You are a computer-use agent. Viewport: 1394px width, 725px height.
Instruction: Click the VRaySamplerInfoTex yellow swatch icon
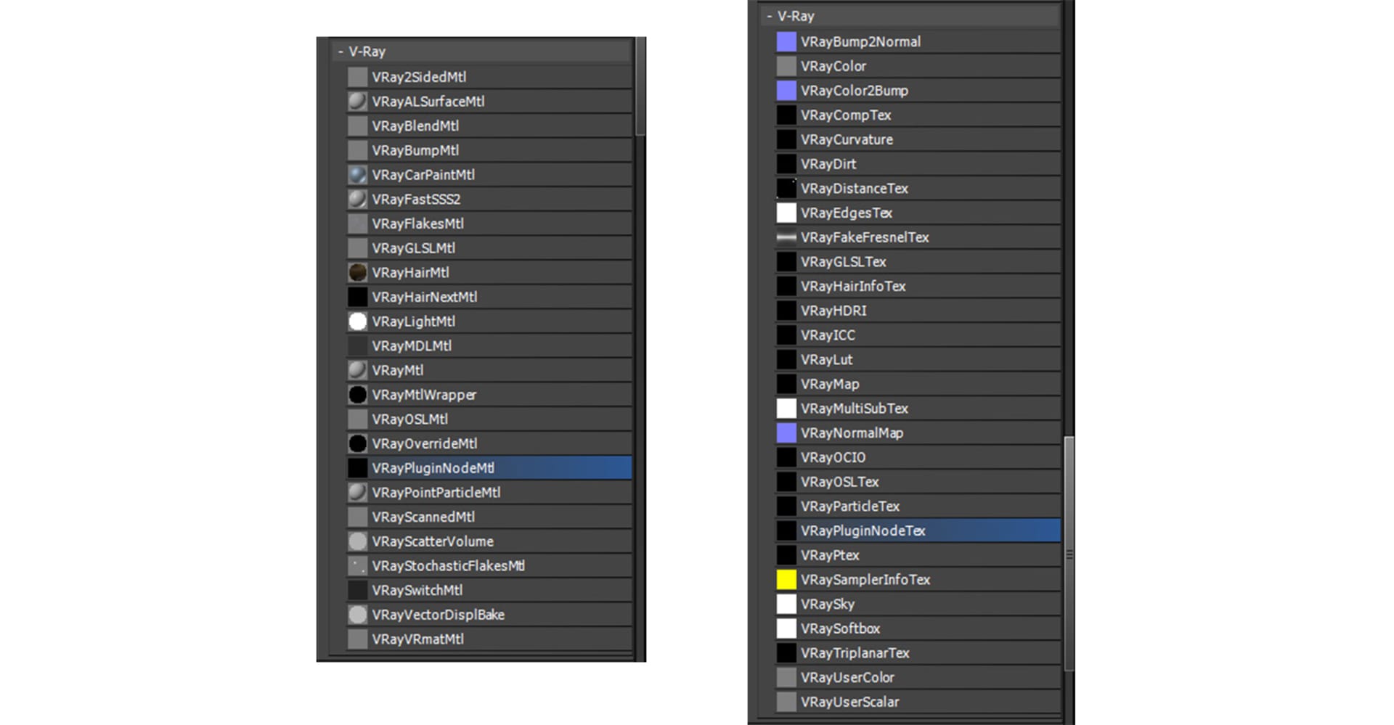(786, 580)
